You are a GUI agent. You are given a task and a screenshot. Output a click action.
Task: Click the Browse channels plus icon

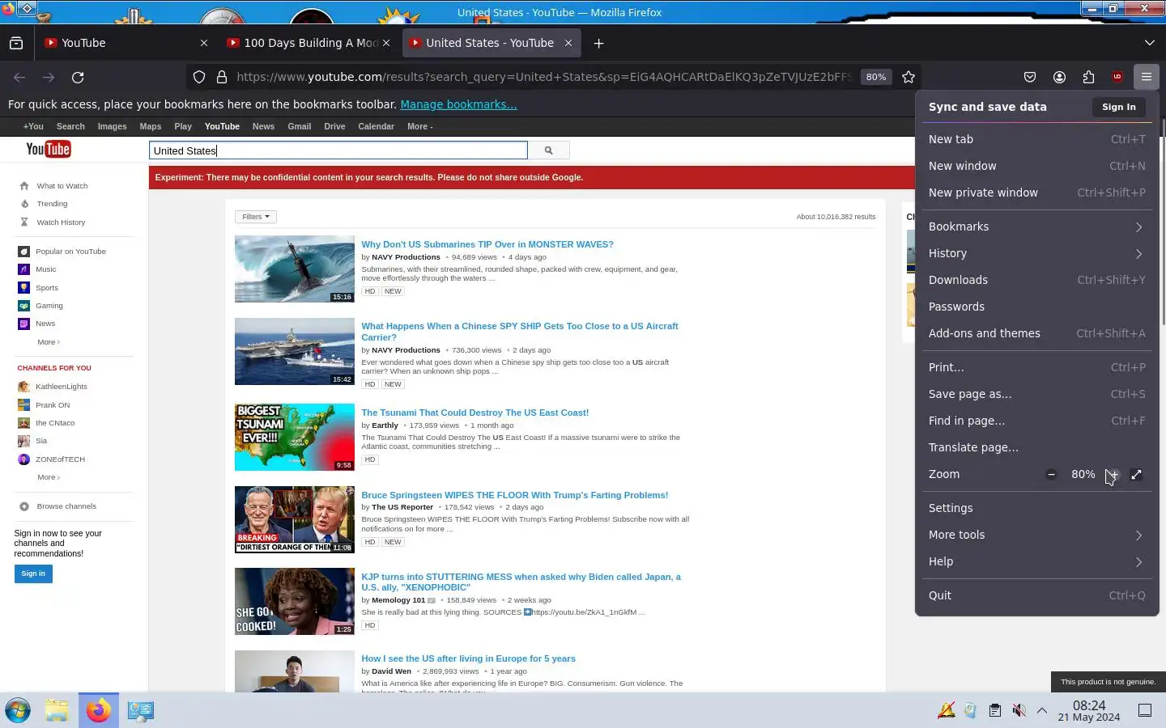(24, 506)
